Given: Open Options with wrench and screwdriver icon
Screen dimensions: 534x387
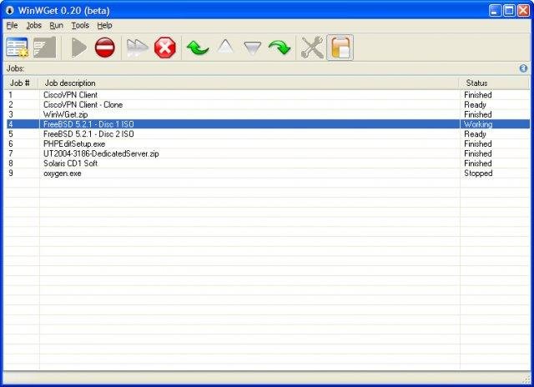Looking at the screenshot, I should [x=312, y=48].
